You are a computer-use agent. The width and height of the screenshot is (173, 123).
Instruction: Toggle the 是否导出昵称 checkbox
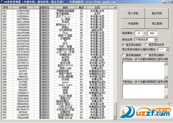coord(146,55)
